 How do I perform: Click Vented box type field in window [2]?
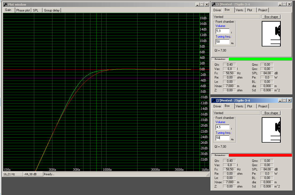click(x=237, y=113)
